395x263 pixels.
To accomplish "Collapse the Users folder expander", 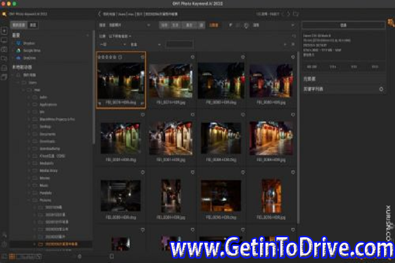I will point(18,83).
